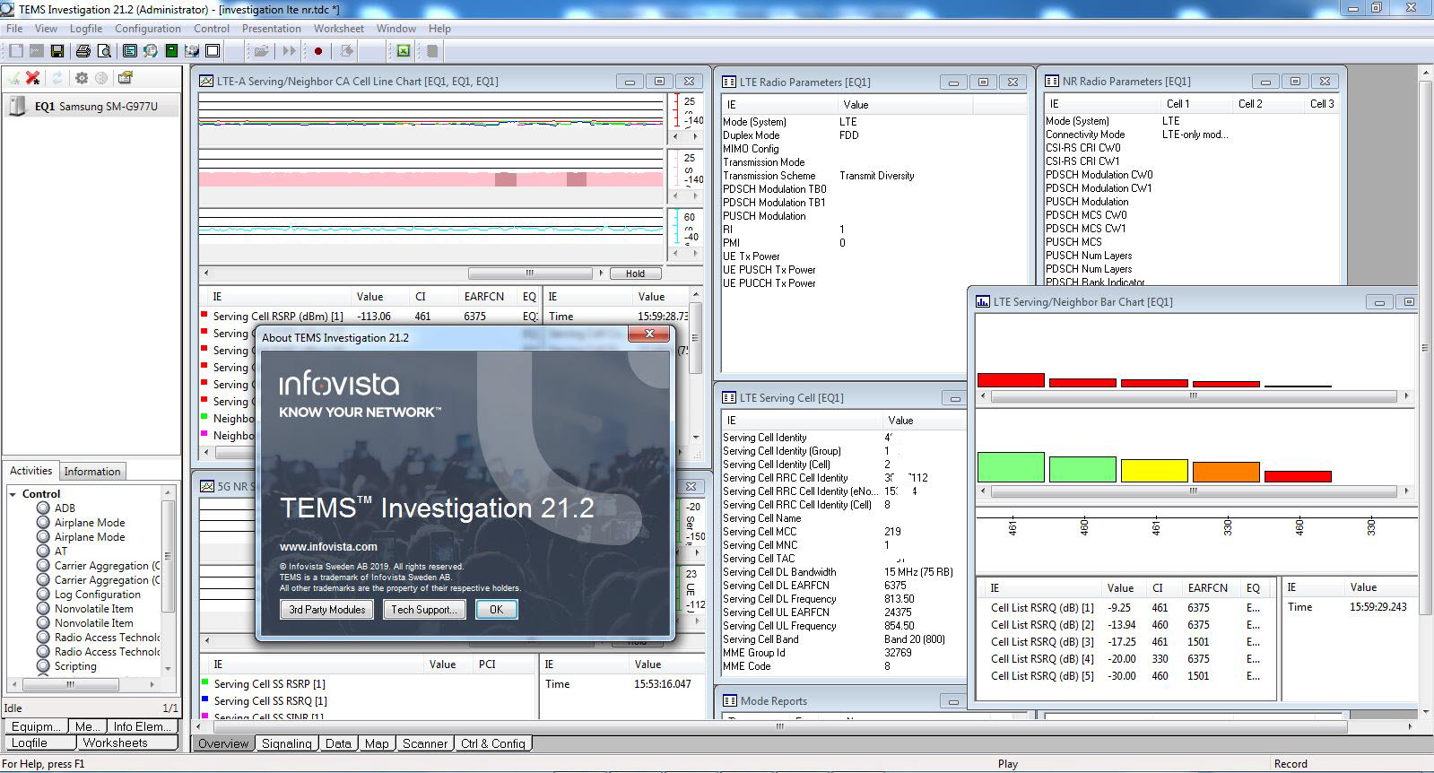Click the gear settings icon in equipment panel
The image size is (1434, 773).
click(82, 78)
